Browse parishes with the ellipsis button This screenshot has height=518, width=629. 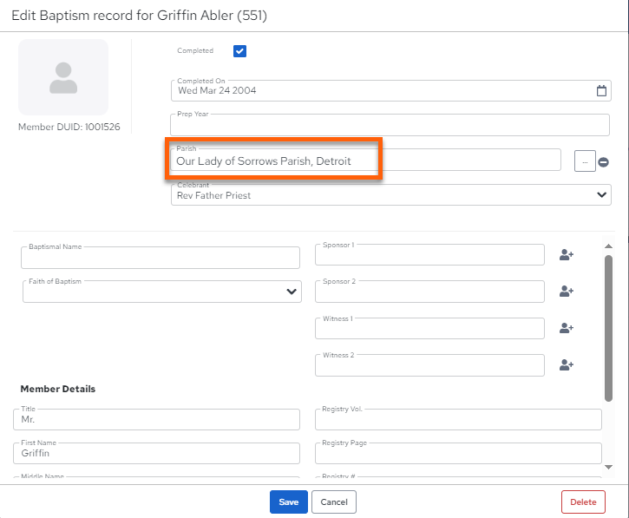pos(585,161)
